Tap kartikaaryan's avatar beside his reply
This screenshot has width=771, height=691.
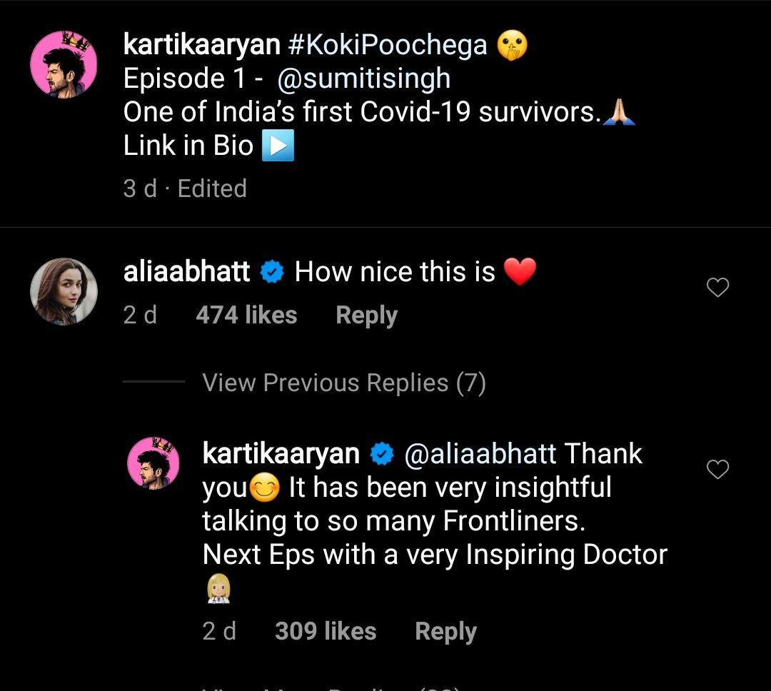click(x=153, y=464)
